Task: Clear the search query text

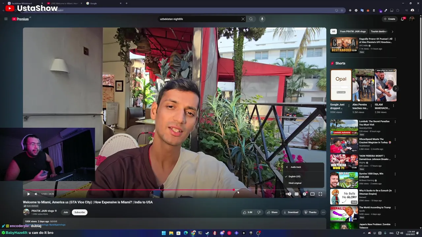Action: point(243,19)
